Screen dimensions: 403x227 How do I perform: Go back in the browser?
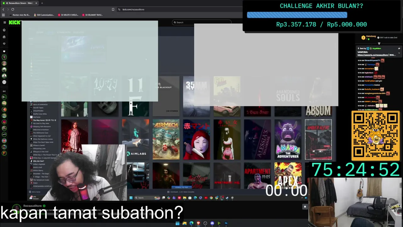3,9
